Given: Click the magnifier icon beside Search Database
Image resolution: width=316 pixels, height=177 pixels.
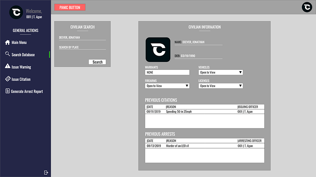Looking at the screenshot, I should point(7,54).
